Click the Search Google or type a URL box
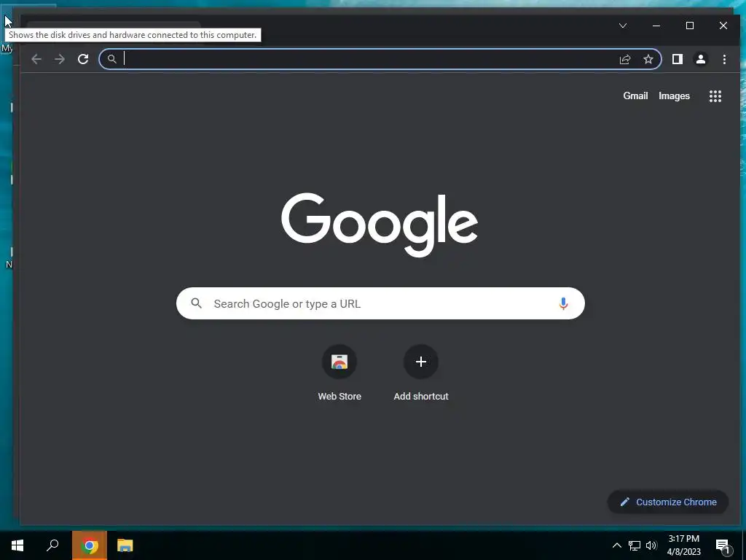The width and height of the screenshot is (746, 560). [380, 303]
